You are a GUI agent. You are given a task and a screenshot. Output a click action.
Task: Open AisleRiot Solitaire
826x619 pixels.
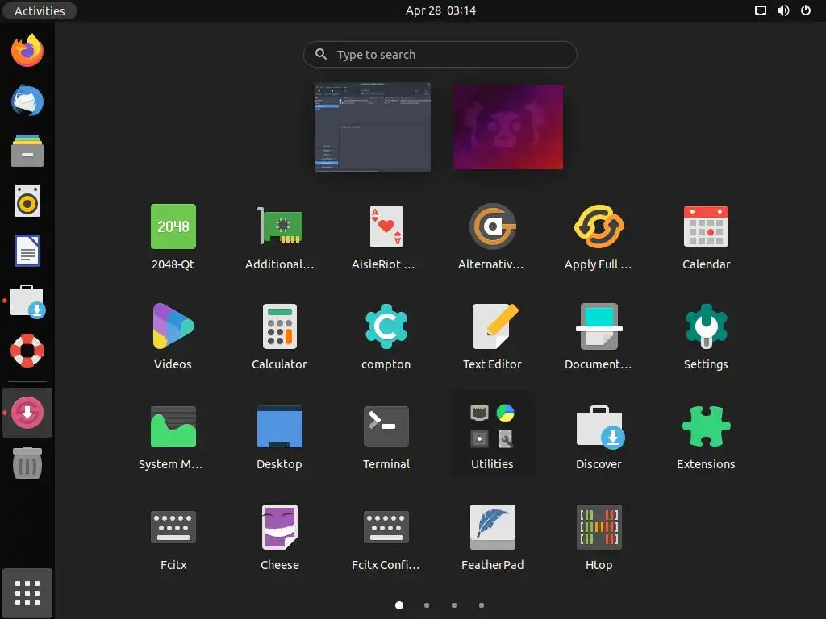point(386,237)
